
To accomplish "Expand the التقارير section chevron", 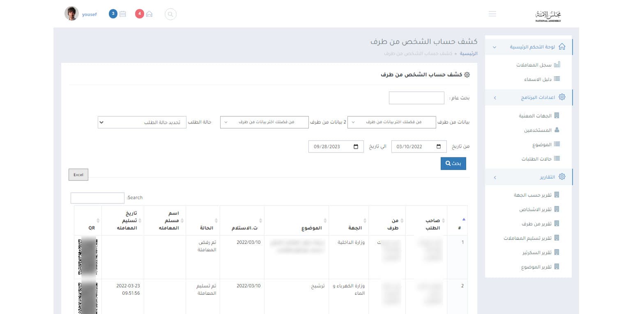I will pos(494,177).
